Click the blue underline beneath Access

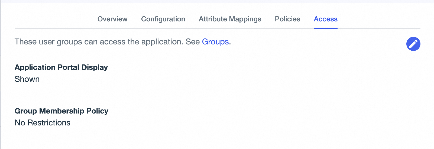[326, 28]
